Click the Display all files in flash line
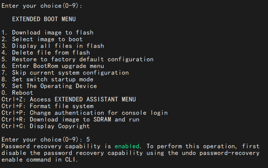Image resolution: width=268 pixels, height=168 pixels. 53,46
